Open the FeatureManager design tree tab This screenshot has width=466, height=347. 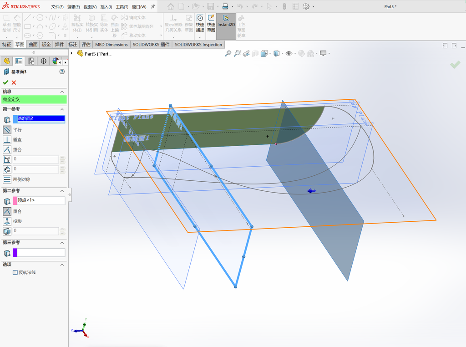click(6, 61)
